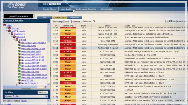Select alarm ID 1266 cell
Image resolution: width=188 pixels, height=105 pixels.
click(56, 51)
